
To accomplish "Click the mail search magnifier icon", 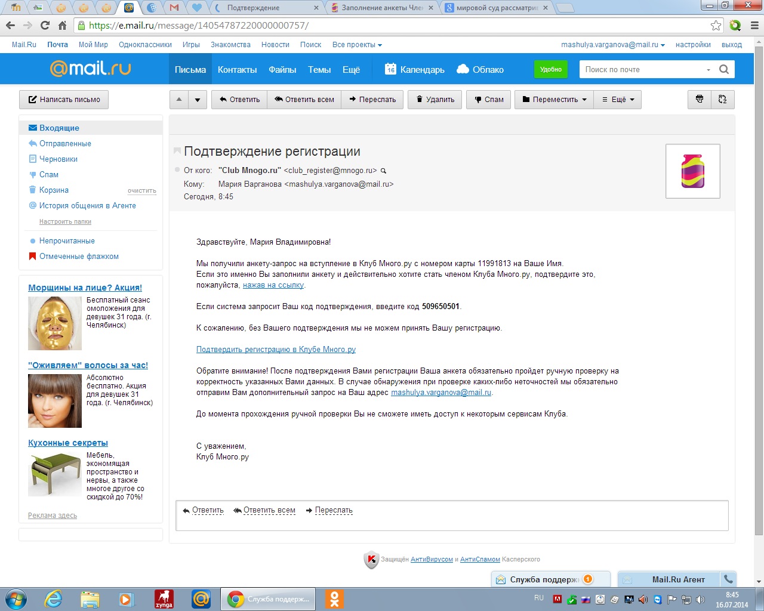I will pyautogui.click(x=724, y=69).
